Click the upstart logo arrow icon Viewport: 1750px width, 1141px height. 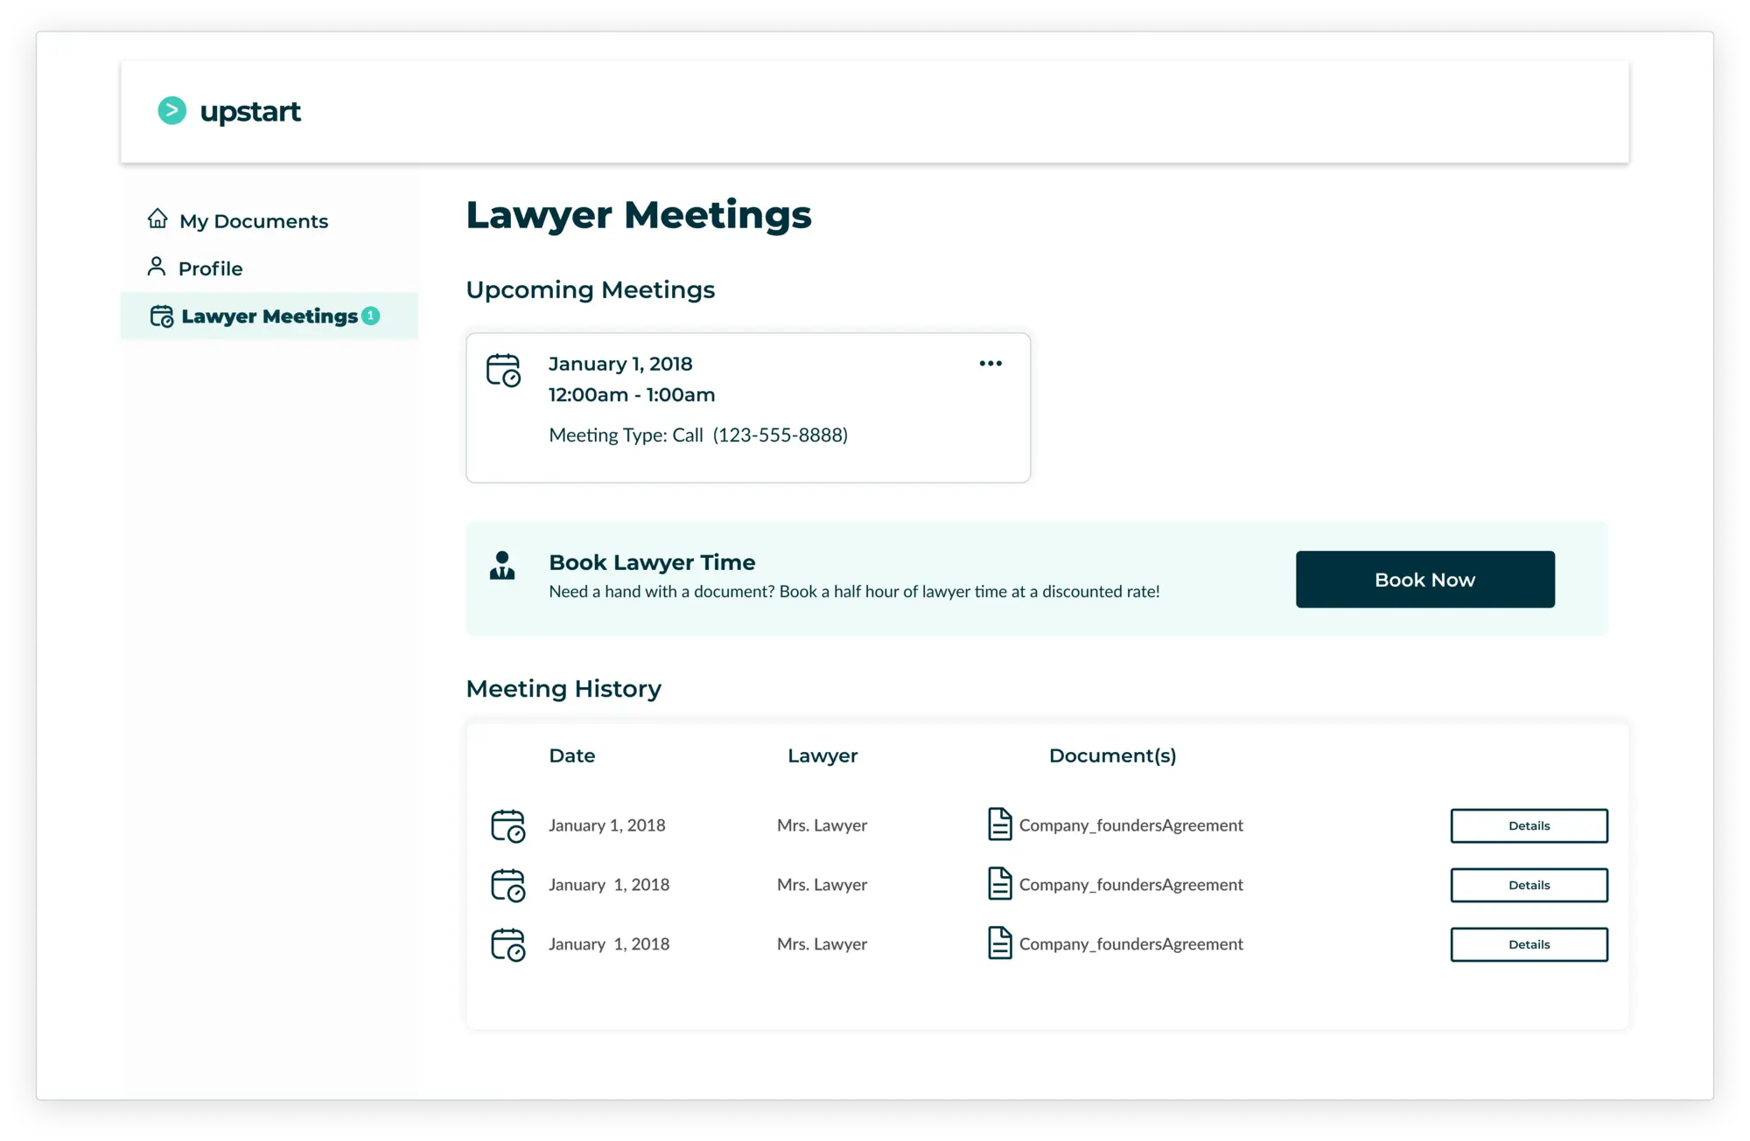point(171,111)
